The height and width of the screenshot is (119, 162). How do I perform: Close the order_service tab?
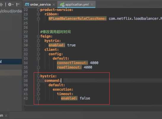[54, 4]
